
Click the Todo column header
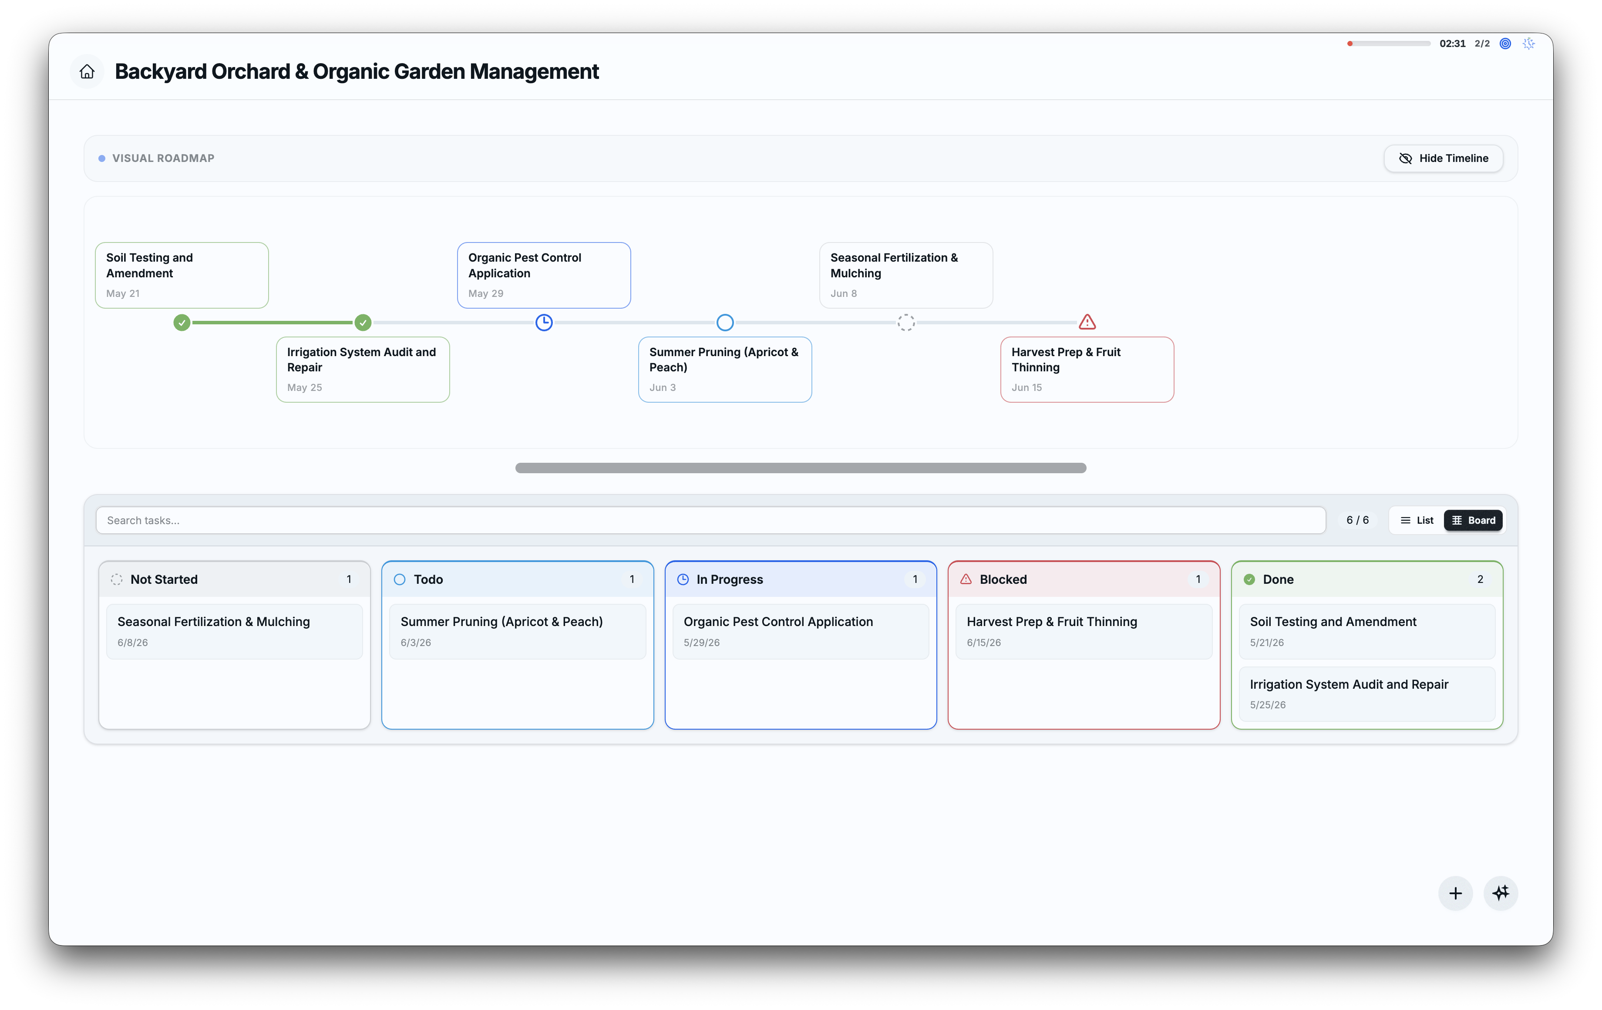tap(518, 579)
